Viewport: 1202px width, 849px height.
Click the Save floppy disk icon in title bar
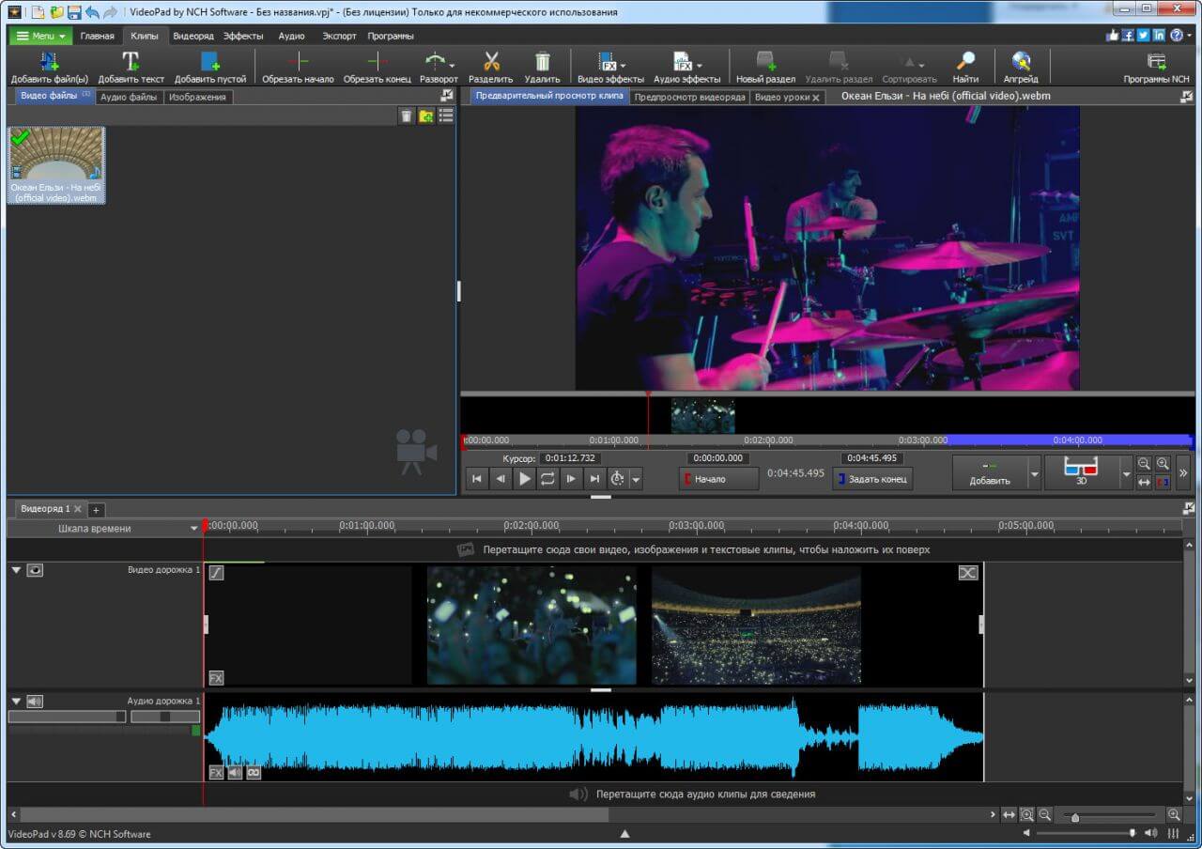click(x=74, y=12)
